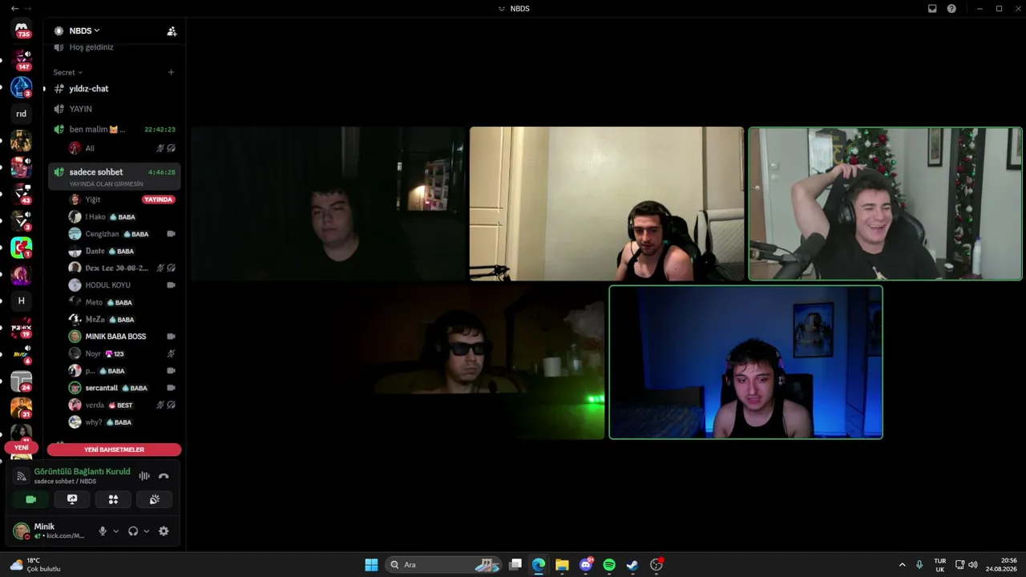The width and height of the screenshot is (1026, 577).
Task: Jump to YENİ BAHSETMELER
Action: 114,450
